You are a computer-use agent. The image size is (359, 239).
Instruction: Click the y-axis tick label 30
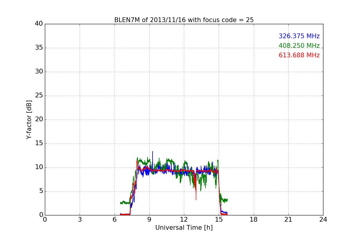point(39,72)
